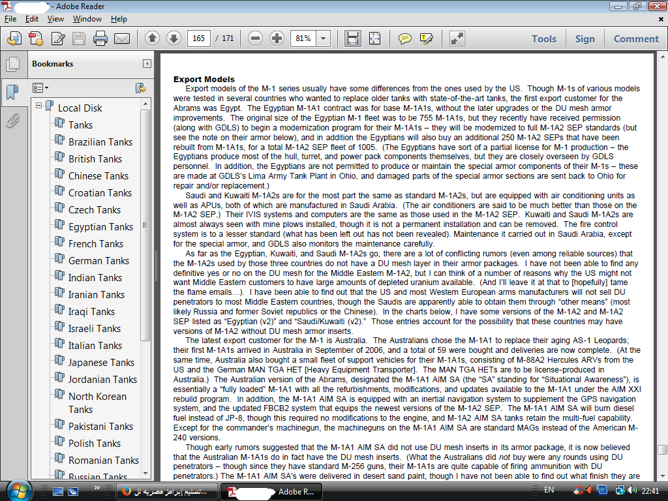
Task: Click the Windows Start orb
Action: (19, 491)
